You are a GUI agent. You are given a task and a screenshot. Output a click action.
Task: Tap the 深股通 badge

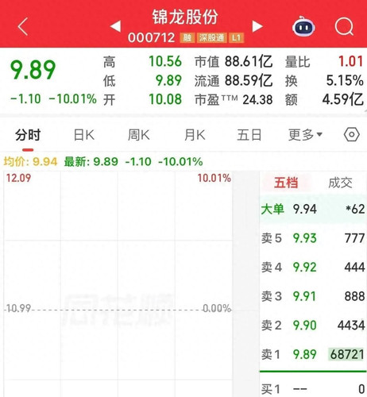point(212,38)
